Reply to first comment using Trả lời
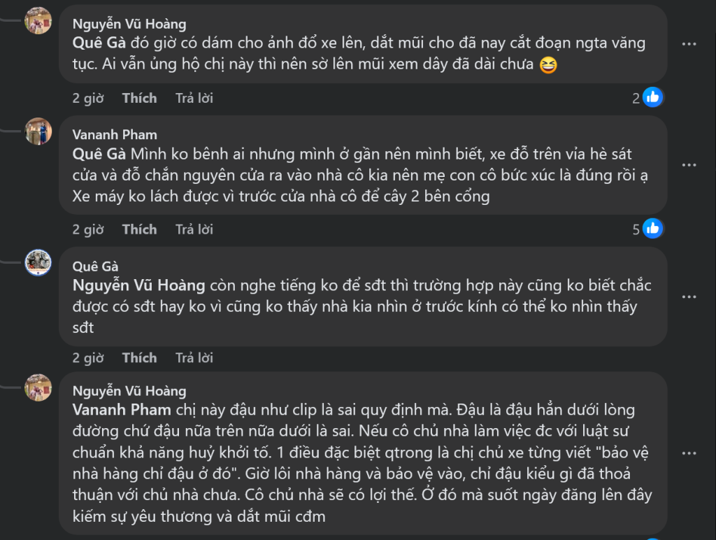Image resolution: width=716 pixels, height=540 pixels. point(194,98)
